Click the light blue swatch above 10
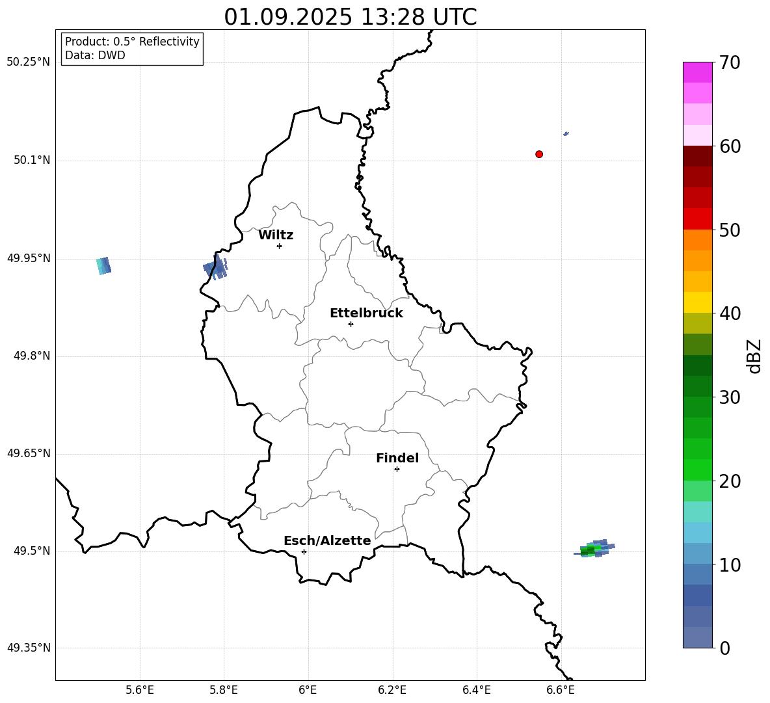This screenshot has width=770, height=703. (697, 553)
